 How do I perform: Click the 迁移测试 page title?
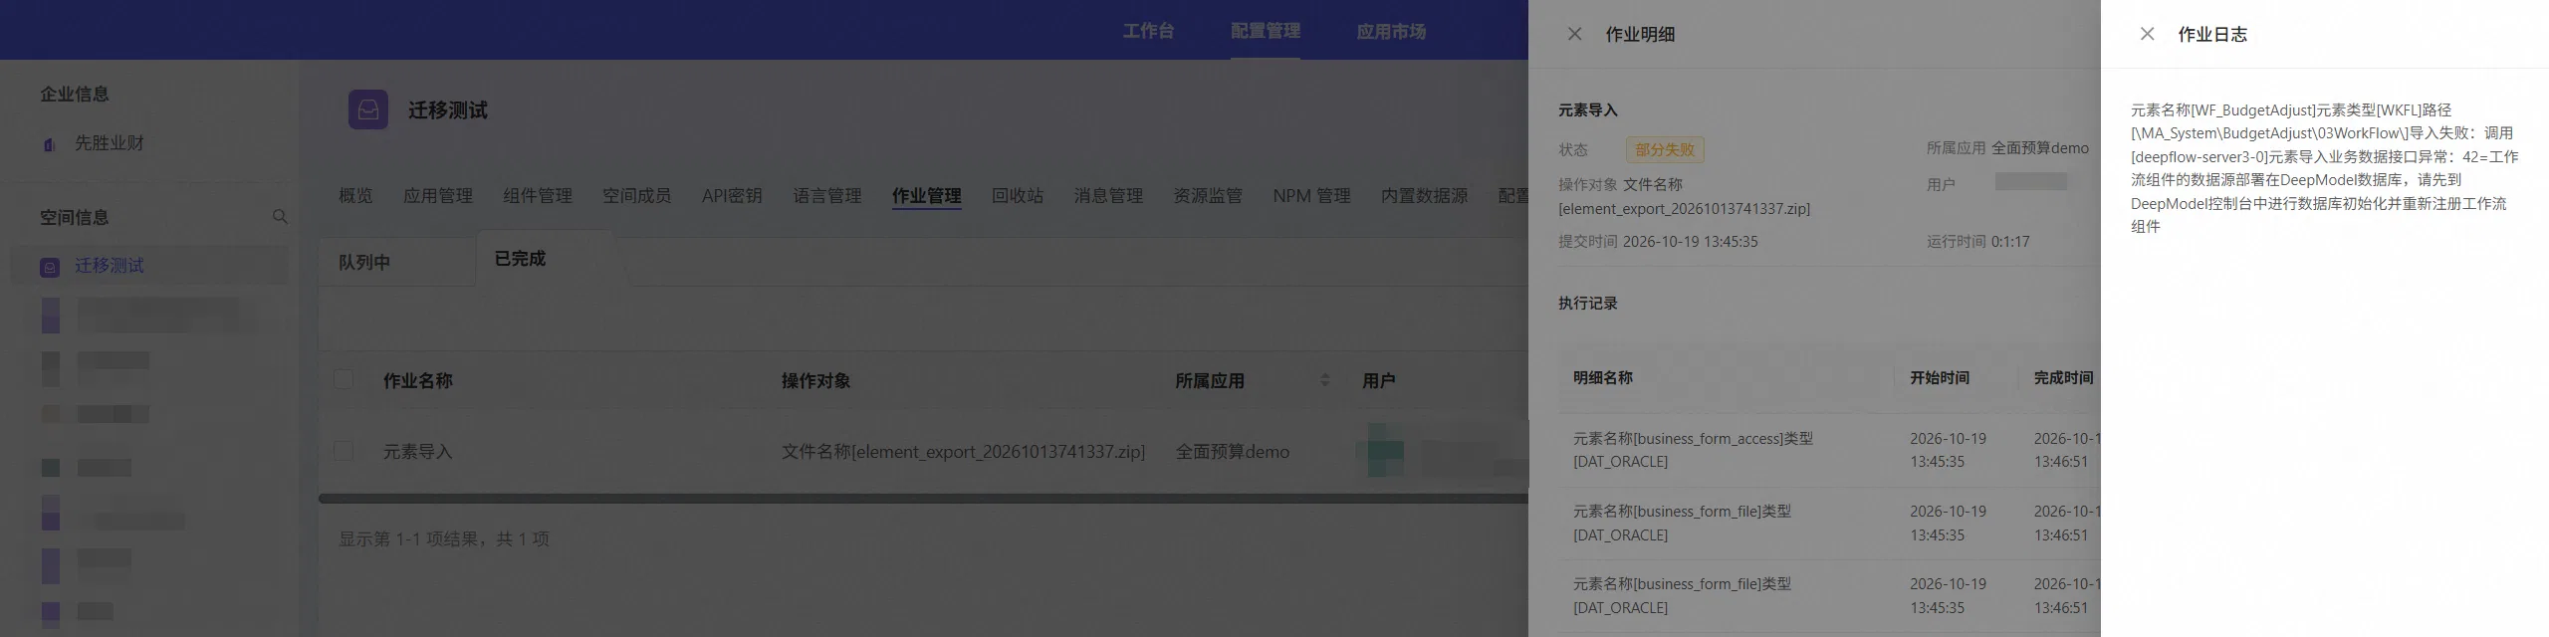(448, 109)
